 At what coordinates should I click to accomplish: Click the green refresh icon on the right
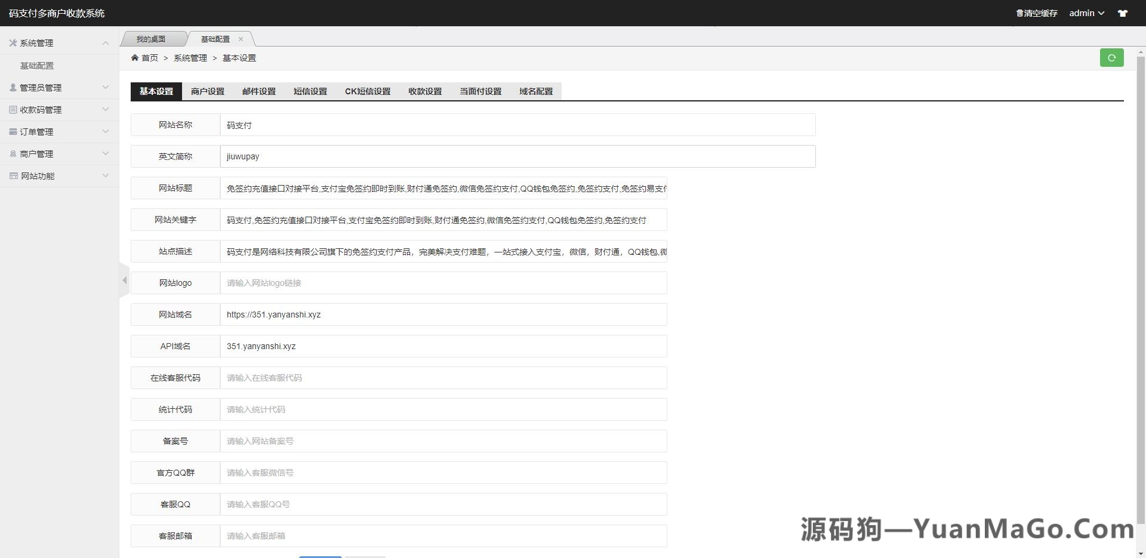[x=1111, y=58]
